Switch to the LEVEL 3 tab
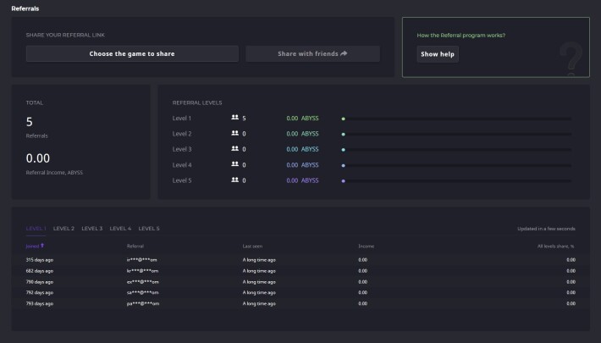 [x=92, y=229]
